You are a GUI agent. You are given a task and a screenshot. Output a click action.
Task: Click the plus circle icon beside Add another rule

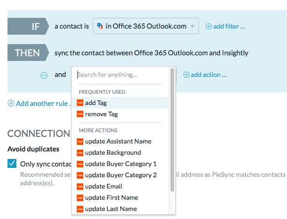point(11,103)
